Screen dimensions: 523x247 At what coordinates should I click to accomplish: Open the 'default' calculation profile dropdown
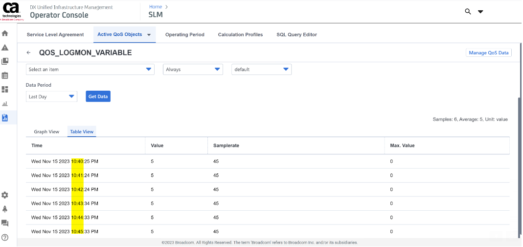point(261,70)
